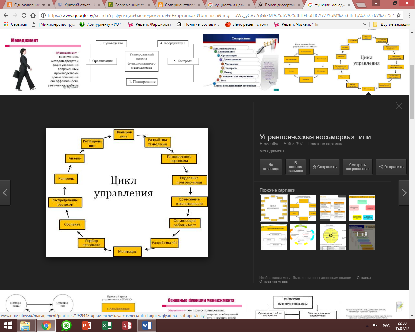Open PowerPoint from the taskbar

[86, 326]
